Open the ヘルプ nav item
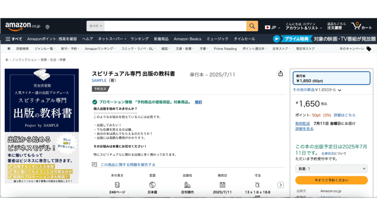377x212 pixels. 87,39
